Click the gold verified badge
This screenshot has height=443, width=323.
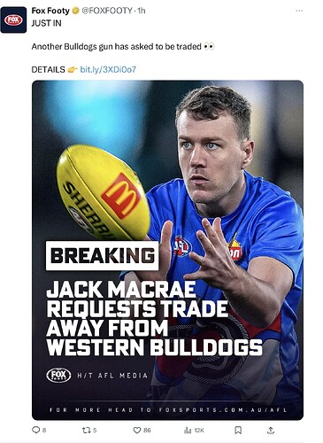[75, 11]
